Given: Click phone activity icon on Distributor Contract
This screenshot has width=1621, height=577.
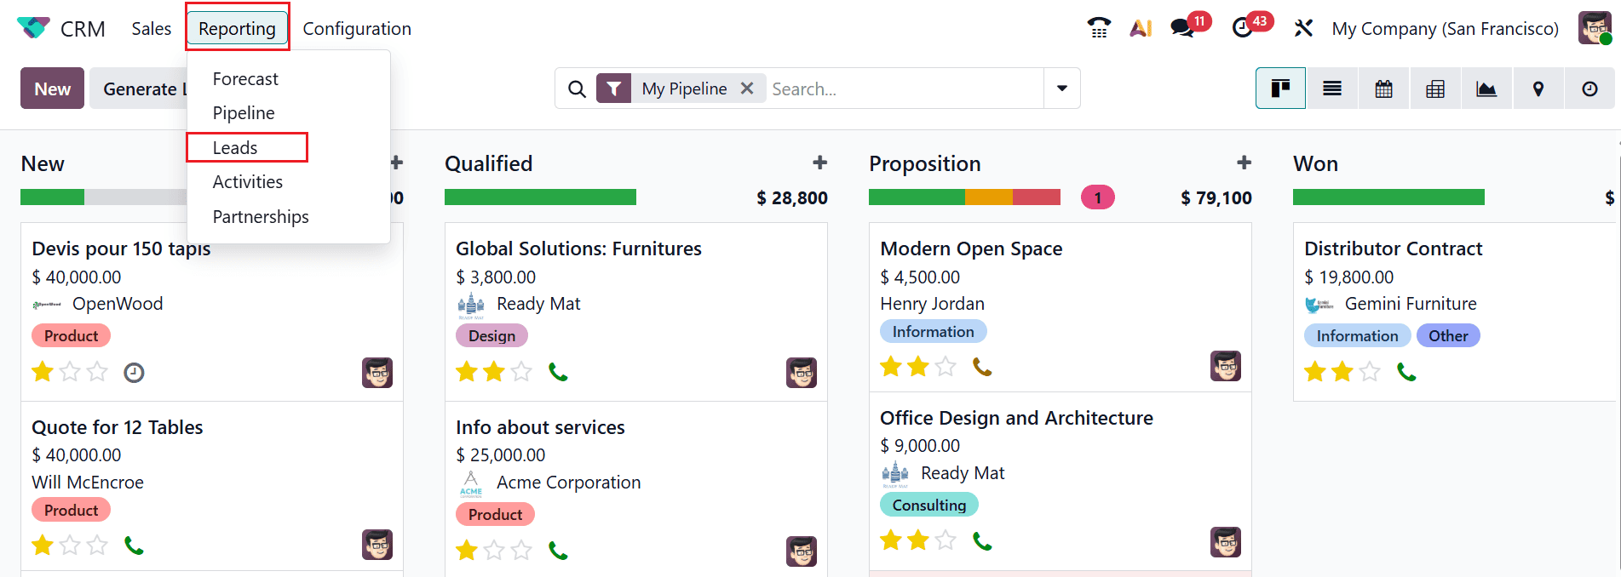Looking at the screenshot, I should click(1406, 372).
